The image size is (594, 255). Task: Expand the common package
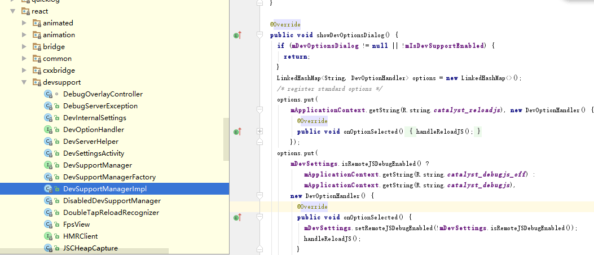click(24, 58)
